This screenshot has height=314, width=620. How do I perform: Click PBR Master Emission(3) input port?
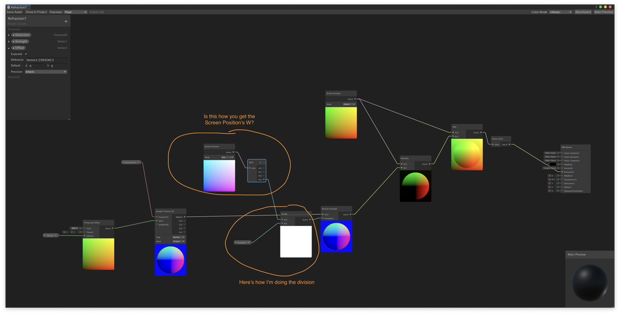click(562, 172)
